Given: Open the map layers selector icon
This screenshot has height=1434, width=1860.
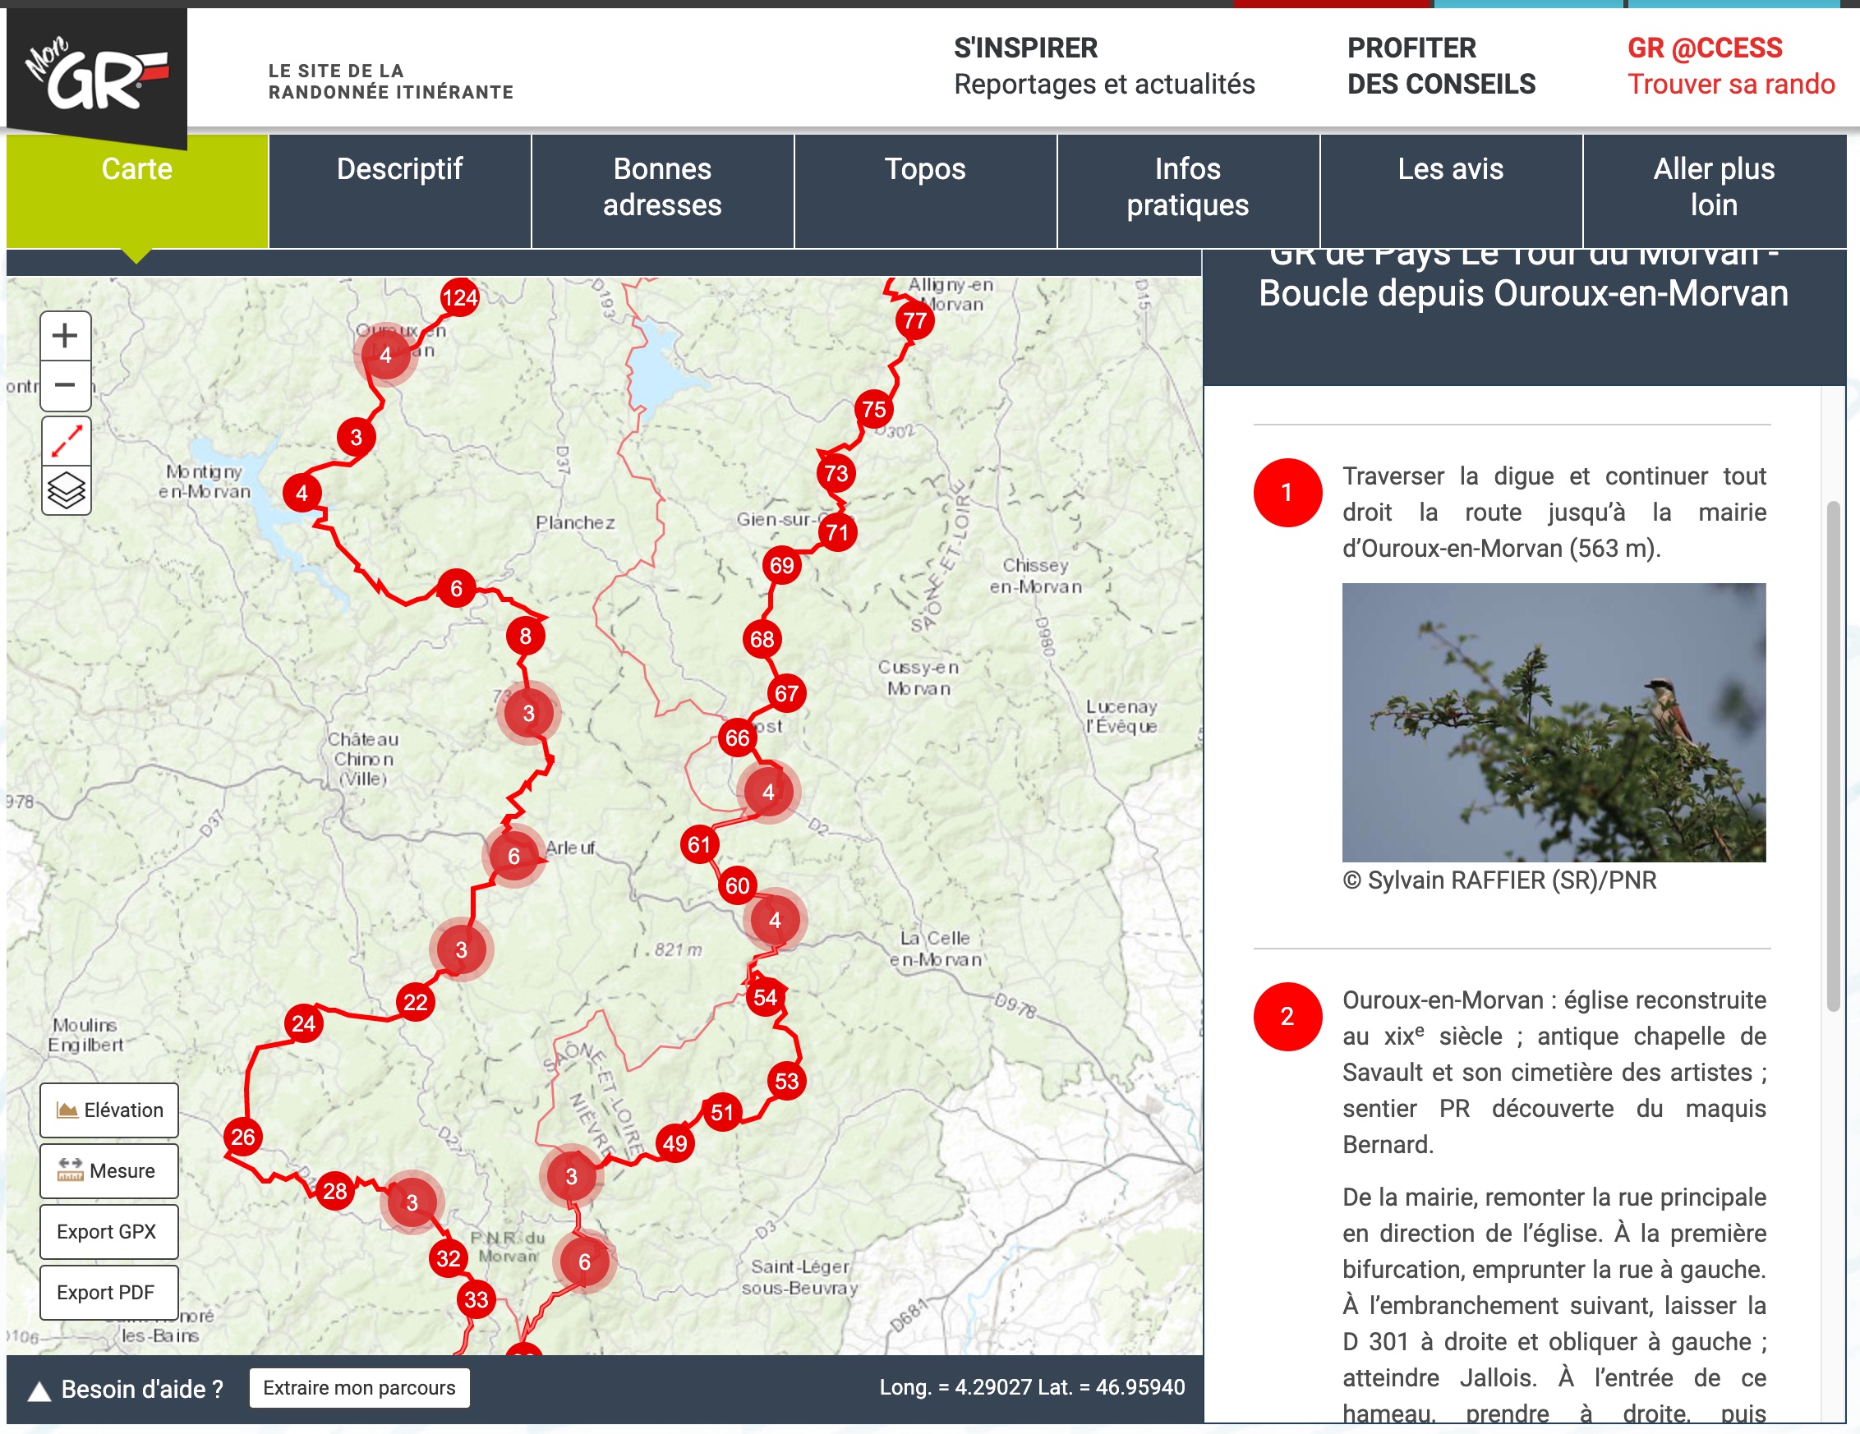Looking at the screenshot, I should point(66,490).
